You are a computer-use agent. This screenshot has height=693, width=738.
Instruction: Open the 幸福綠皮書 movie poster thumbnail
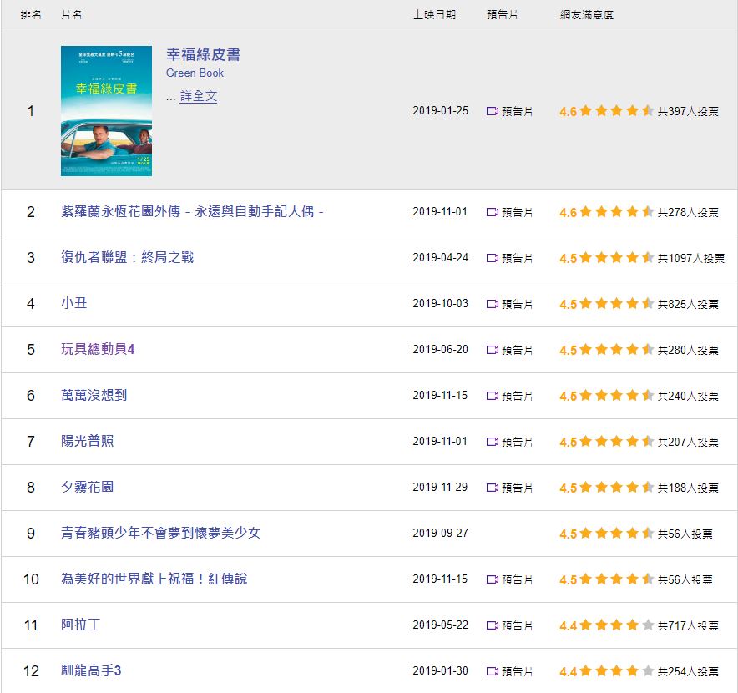(106, 111)
